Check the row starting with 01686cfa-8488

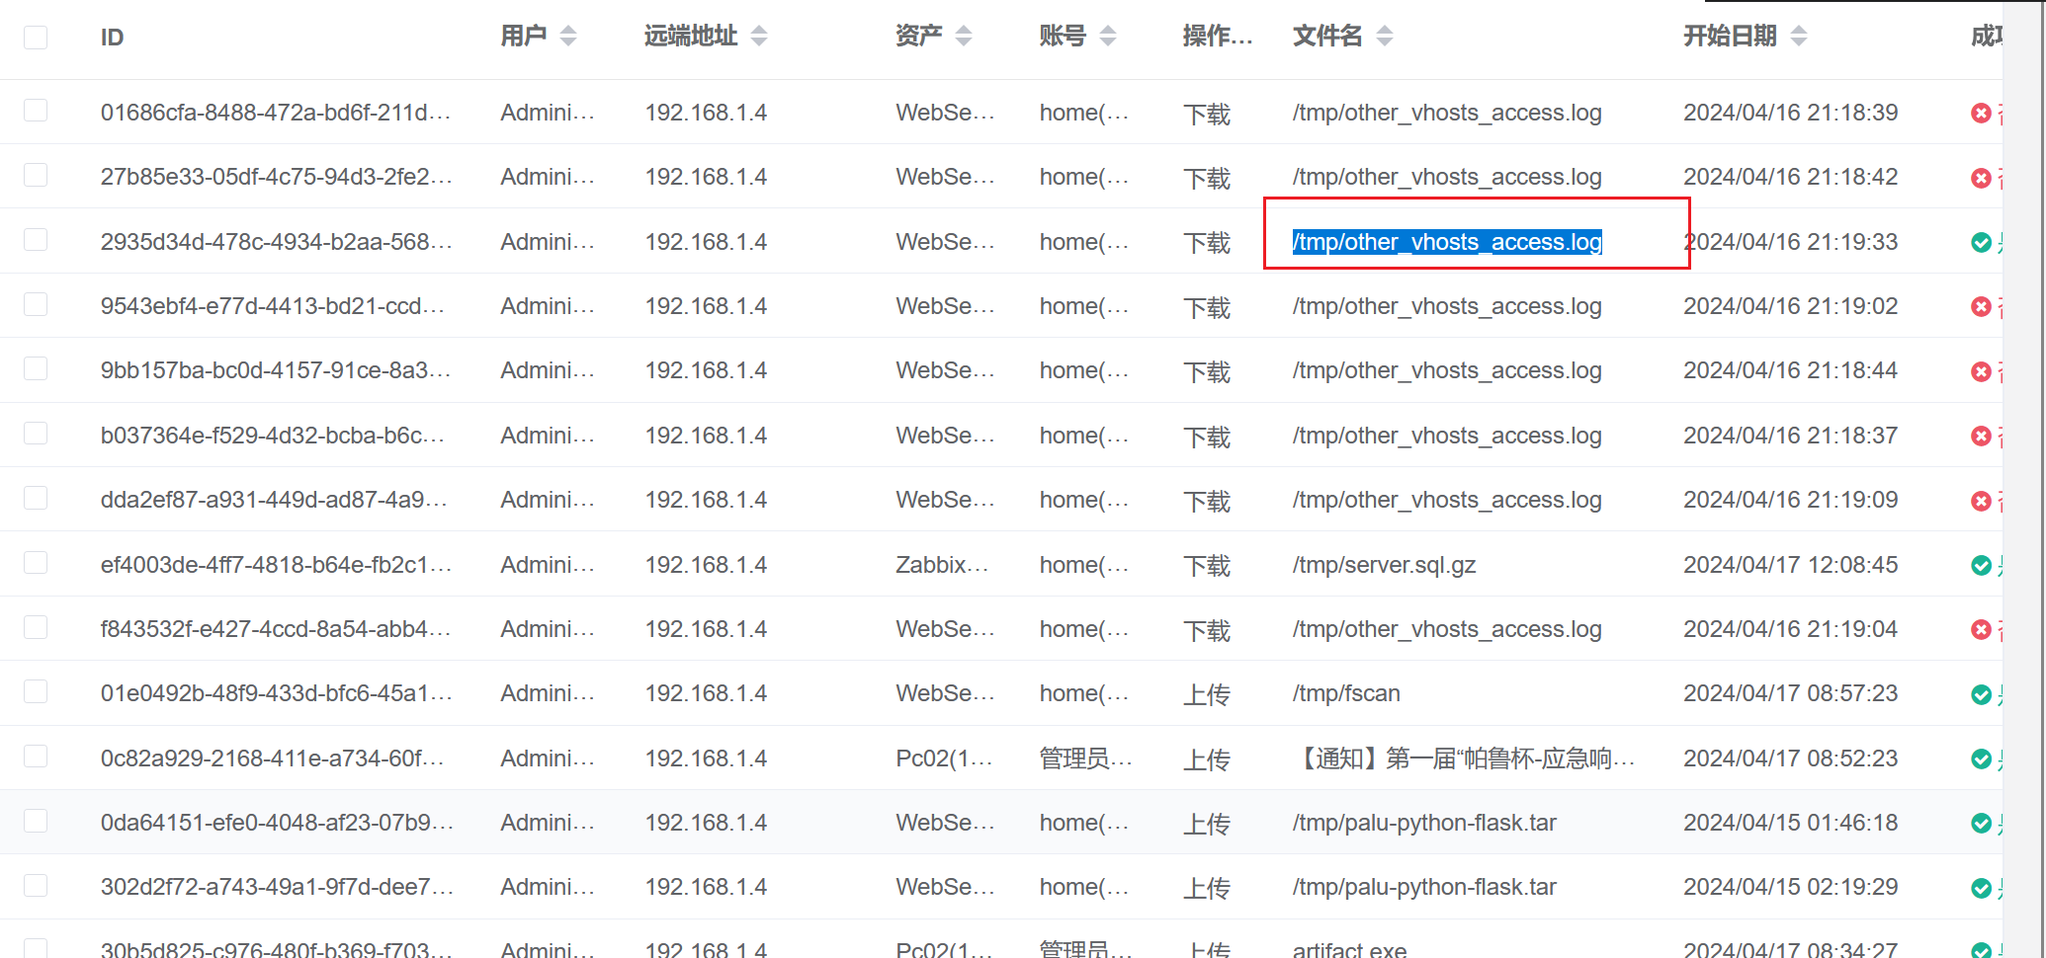36,110
